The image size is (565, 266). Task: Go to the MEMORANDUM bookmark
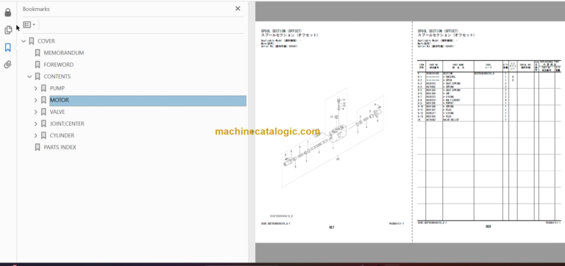point(64,53)
